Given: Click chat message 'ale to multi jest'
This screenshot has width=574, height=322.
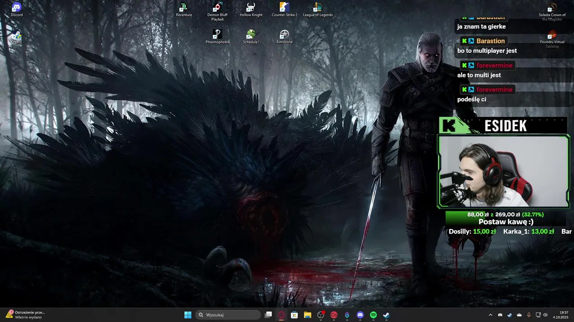Looking at the screenshot, I should point(479,75).
